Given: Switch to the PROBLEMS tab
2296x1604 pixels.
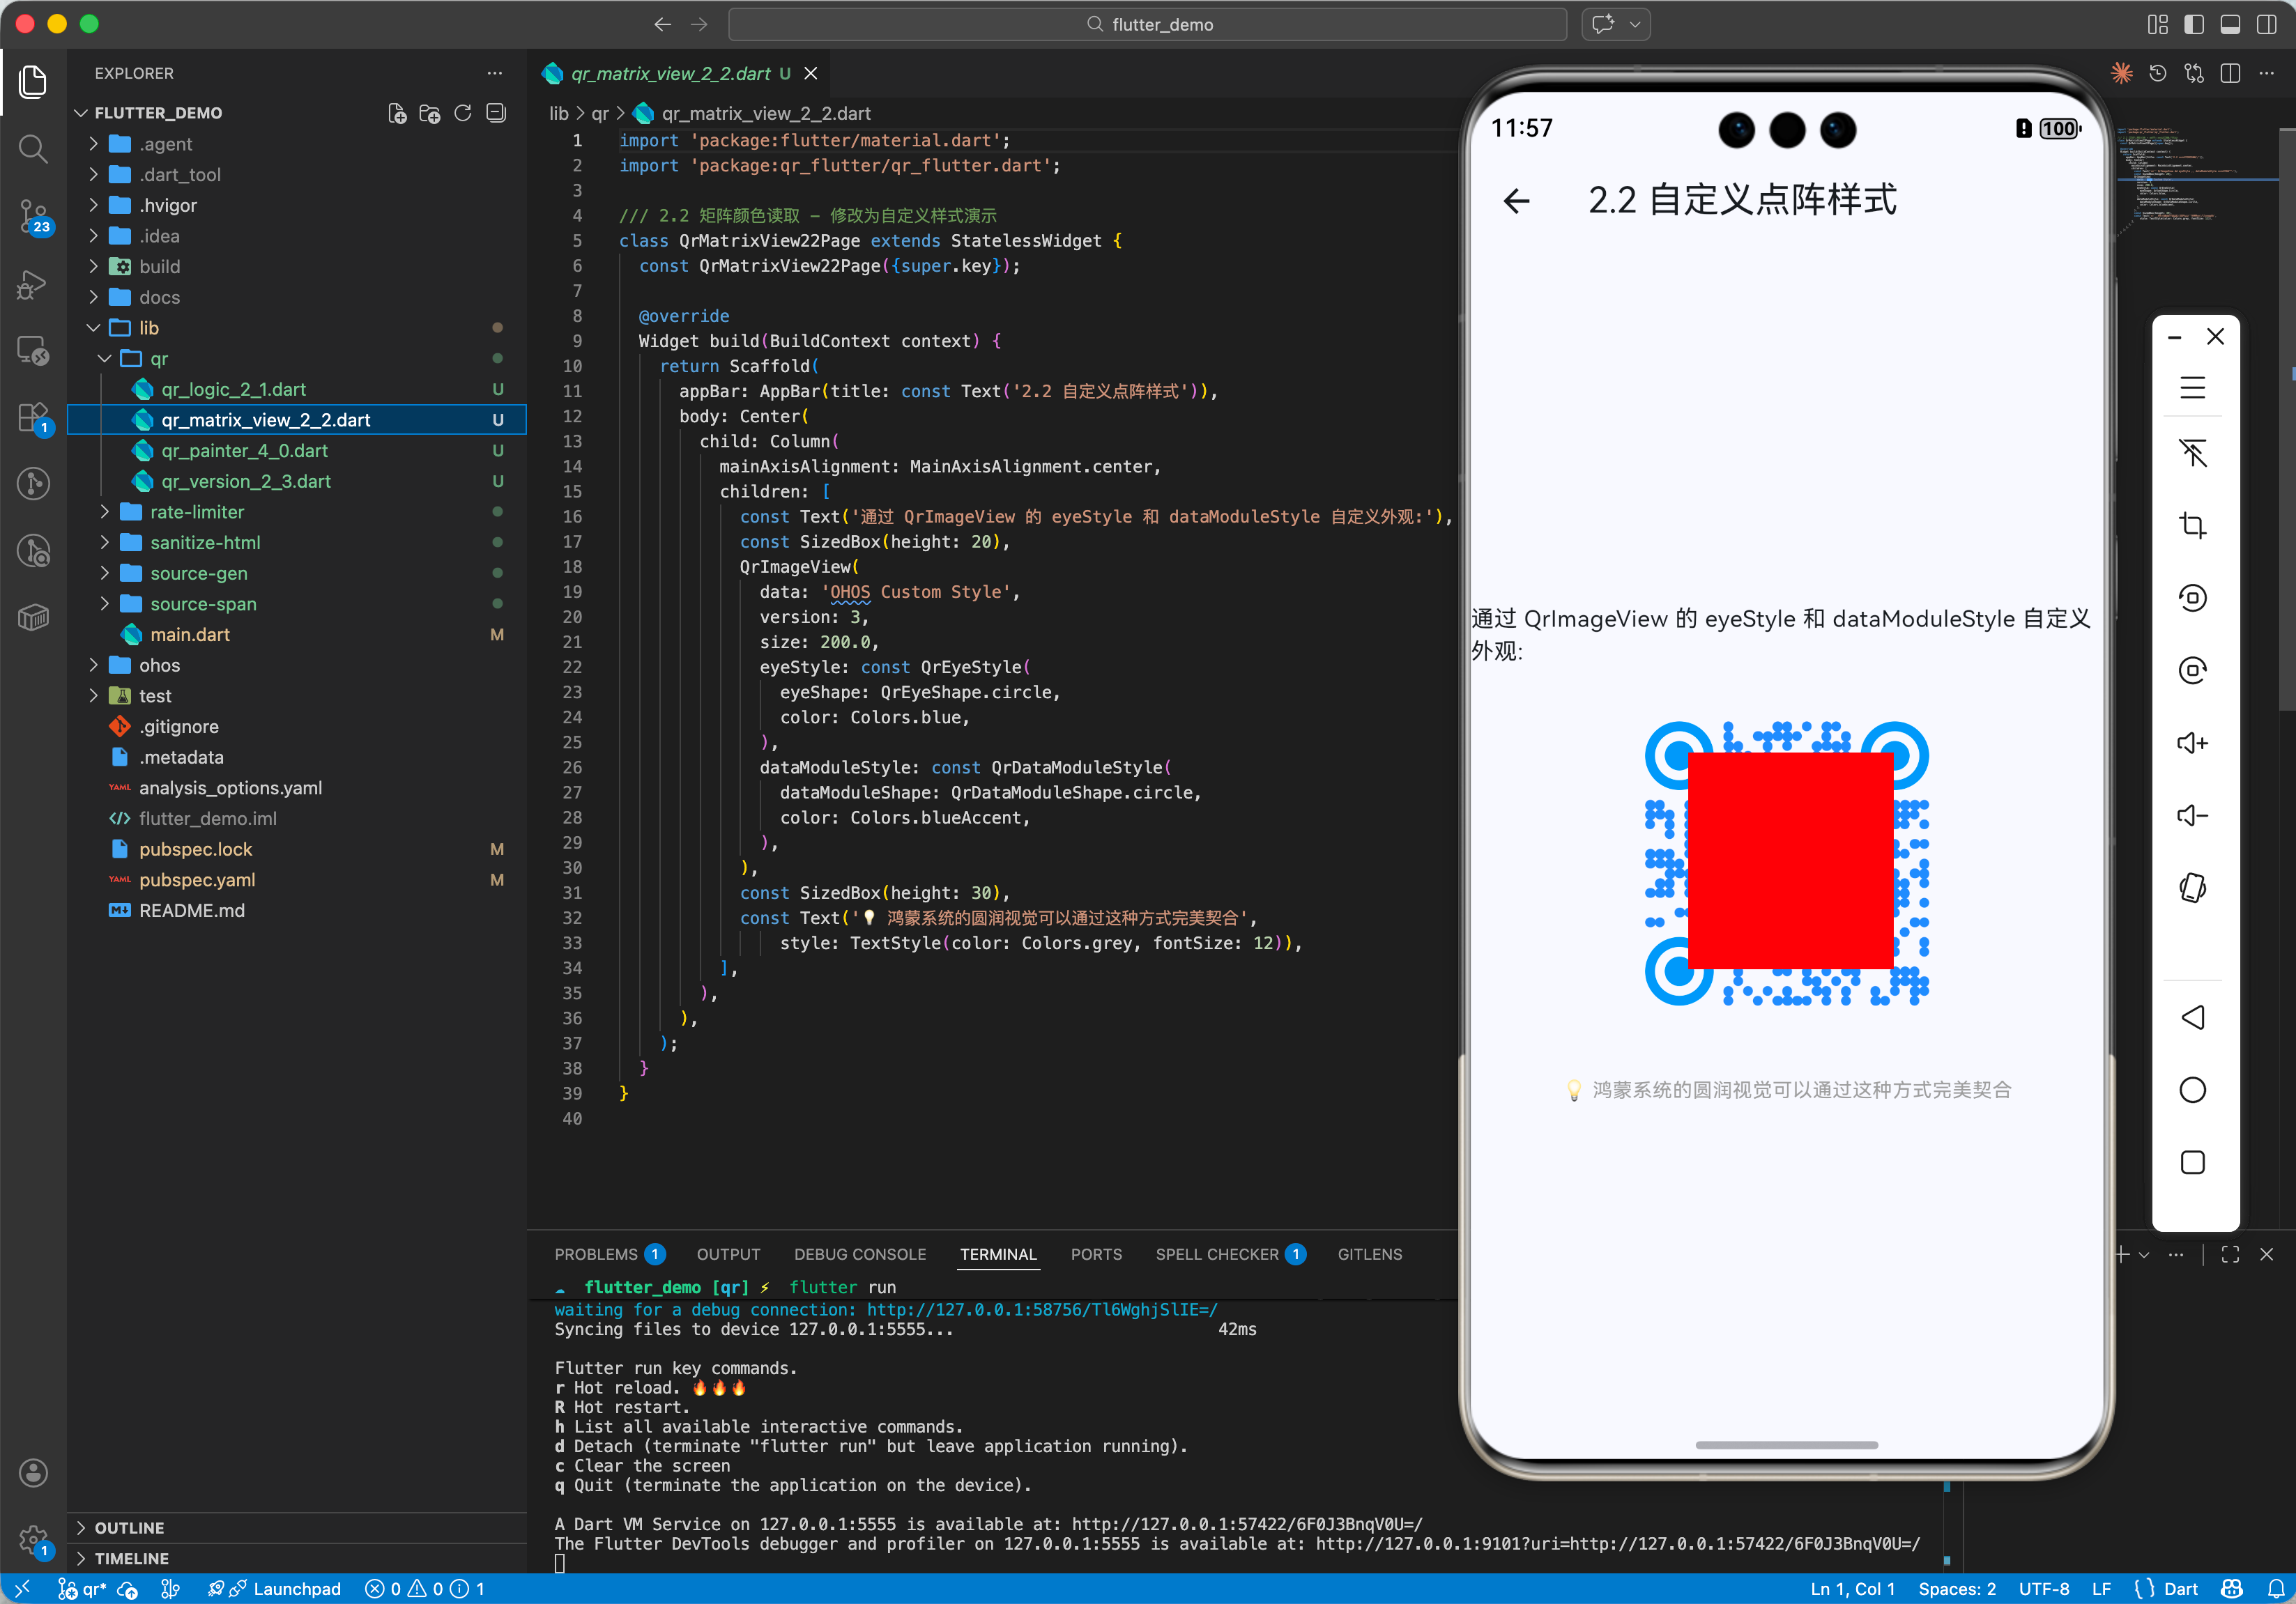Looking at the screenshot, I should [595, 1254].
